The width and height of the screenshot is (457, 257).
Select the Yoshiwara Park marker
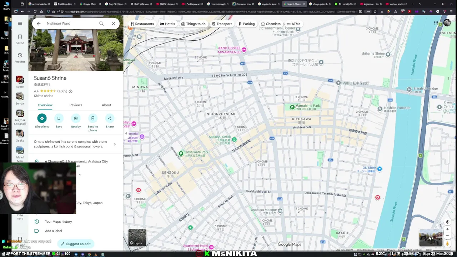pyautogui.click(x=181, y=153)
